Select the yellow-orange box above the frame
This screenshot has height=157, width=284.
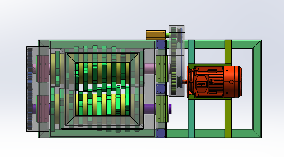coord(156,35)
